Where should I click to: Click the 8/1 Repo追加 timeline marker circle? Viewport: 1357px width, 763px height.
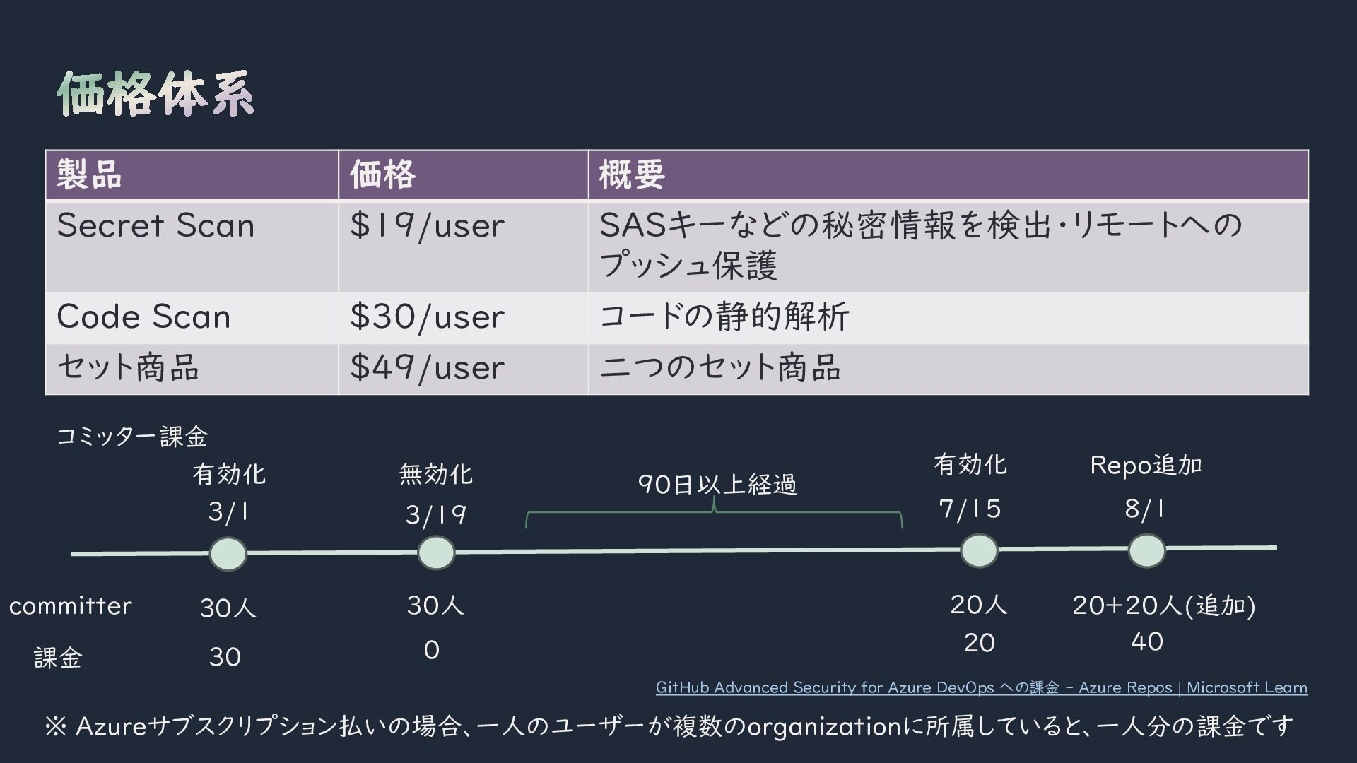tap(1146, 551)
